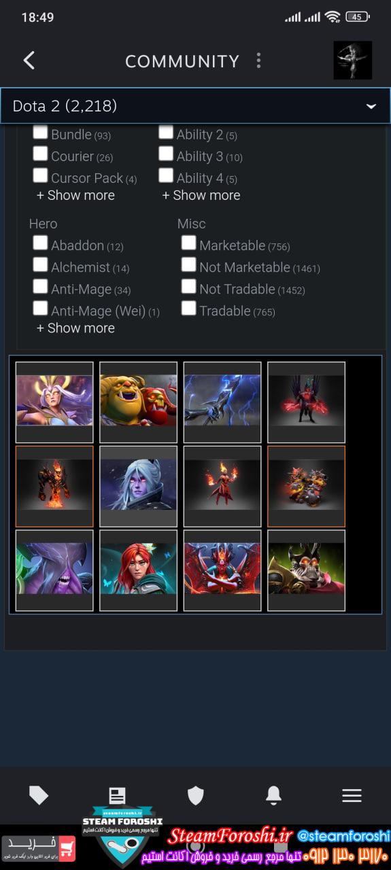
Task: Click Show more under Cursor Pack
Action: pyautogui.click(x=75, y=195)
